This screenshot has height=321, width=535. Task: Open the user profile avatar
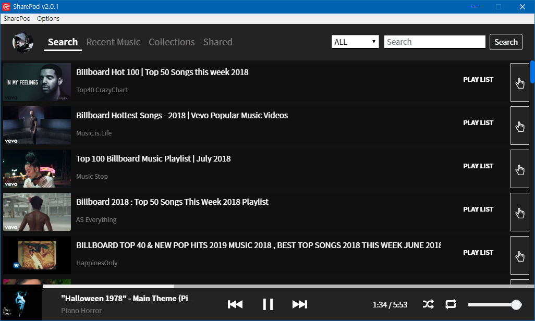[23, 42]
